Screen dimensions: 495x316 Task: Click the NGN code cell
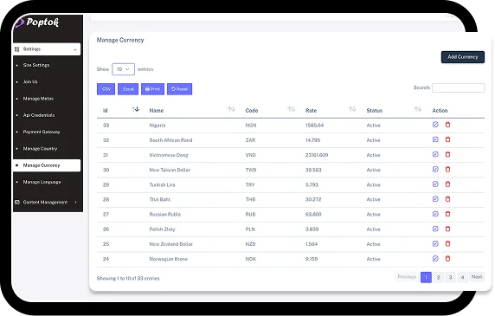[251, 126]
